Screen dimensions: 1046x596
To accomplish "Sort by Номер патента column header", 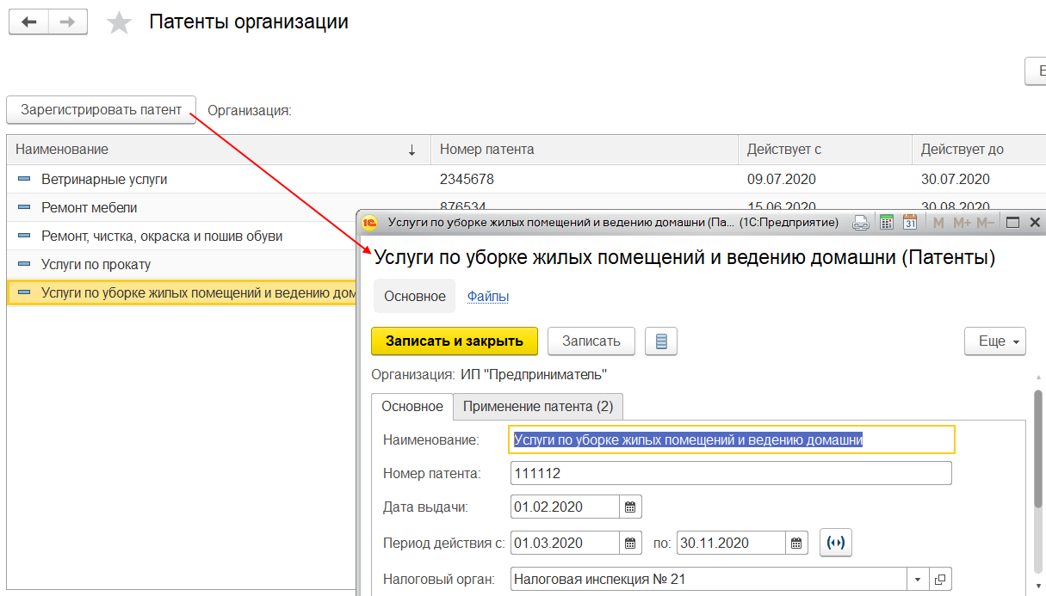I will 585,150.
